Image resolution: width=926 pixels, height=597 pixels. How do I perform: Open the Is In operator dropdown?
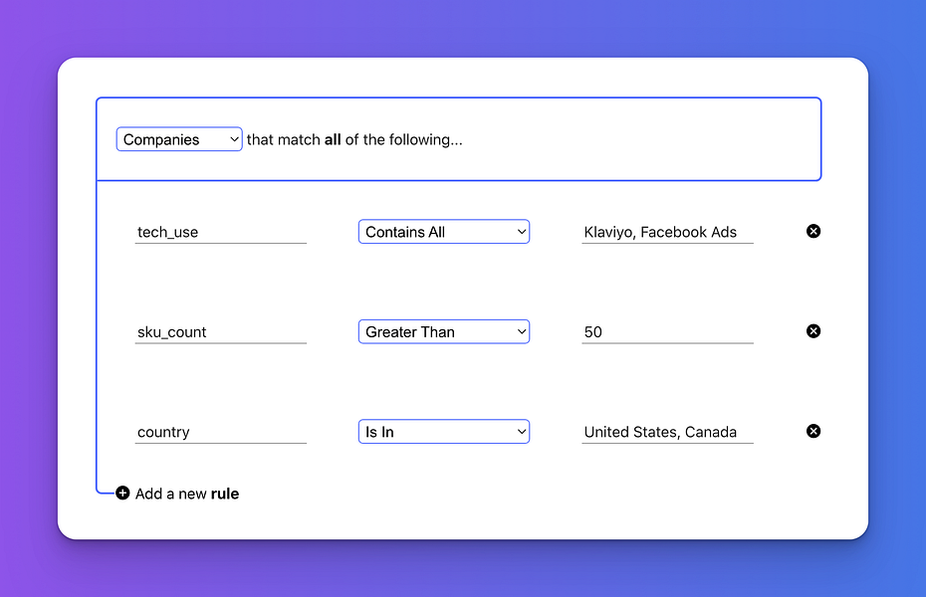pos(443,432)
